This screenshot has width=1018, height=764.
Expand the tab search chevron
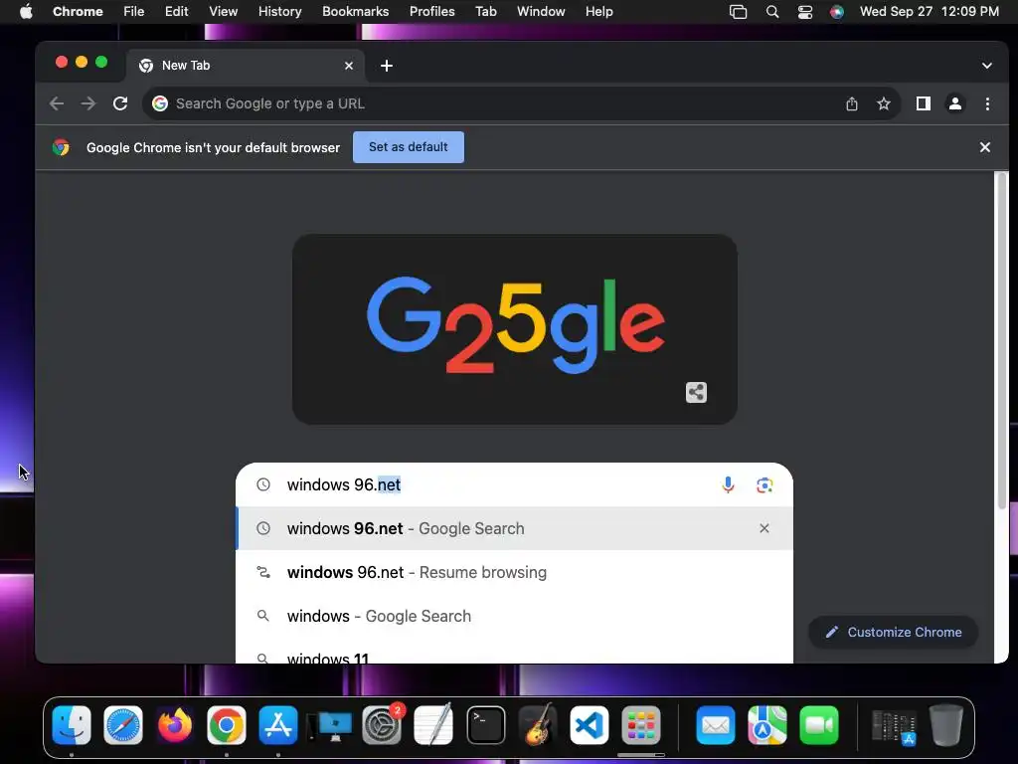[x=987, y=66]
